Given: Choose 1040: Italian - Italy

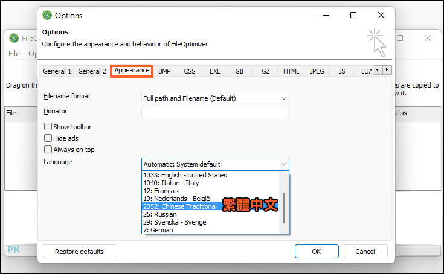Looking at the screenshot, I should pyautogui.click(x=210, y=183).
